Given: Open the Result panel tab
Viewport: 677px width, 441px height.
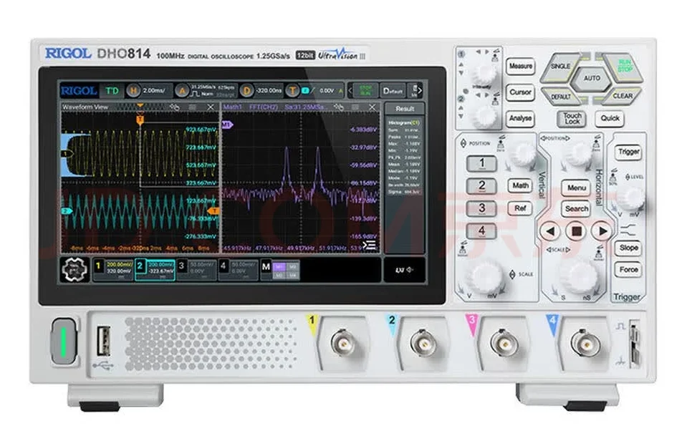Looking at the screenshot, I should click(x=405, y=109).
